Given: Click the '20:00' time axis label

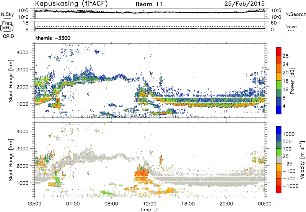Looking at the screenshot, I should (x=226, y=204).
